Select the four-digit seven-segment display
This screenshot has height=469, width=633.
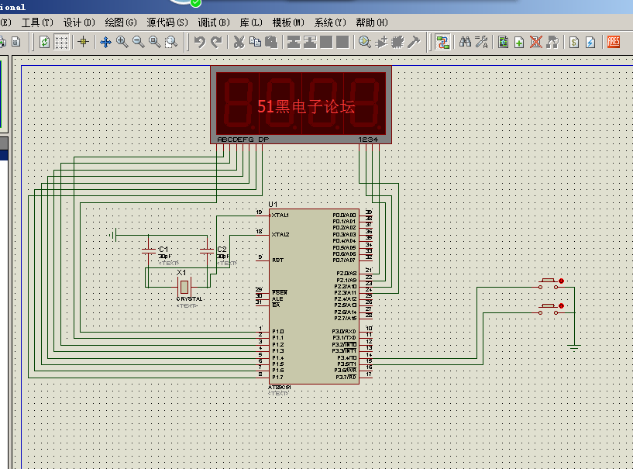[301, 105]
